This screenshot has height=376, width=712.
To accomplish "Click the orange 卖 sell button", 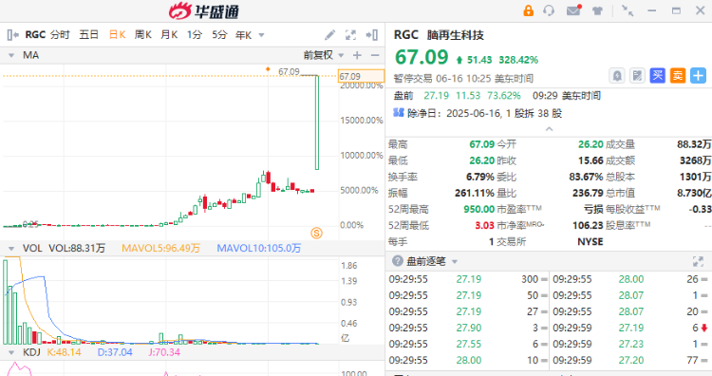I will [678, 75].
